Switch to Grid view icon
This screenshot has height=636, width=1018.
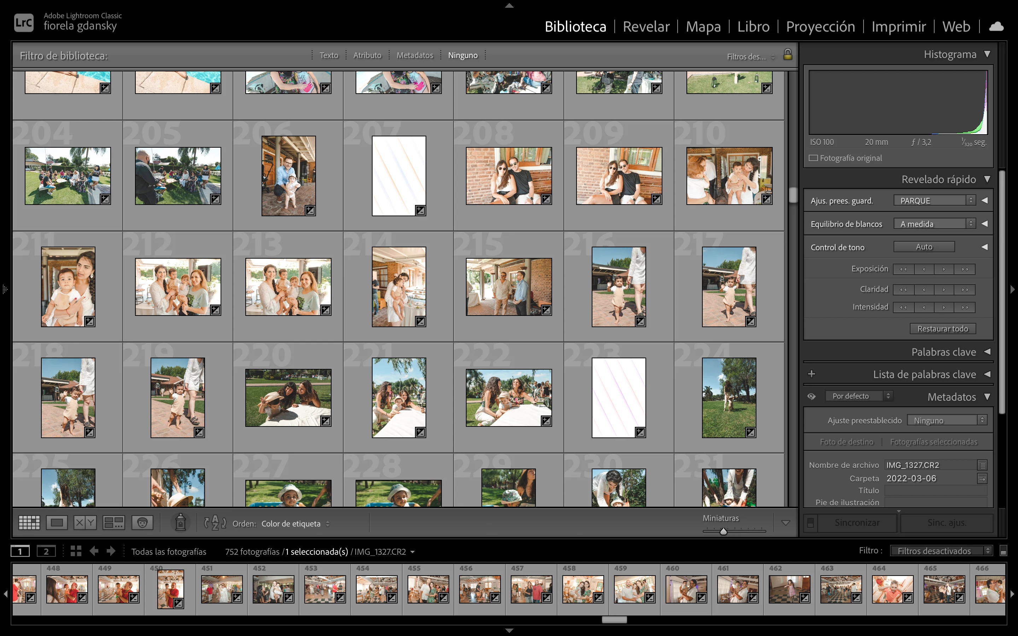(29, 523)
